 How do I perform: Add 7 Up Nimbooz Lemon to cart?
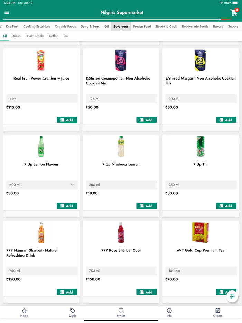tap(147, 206)
